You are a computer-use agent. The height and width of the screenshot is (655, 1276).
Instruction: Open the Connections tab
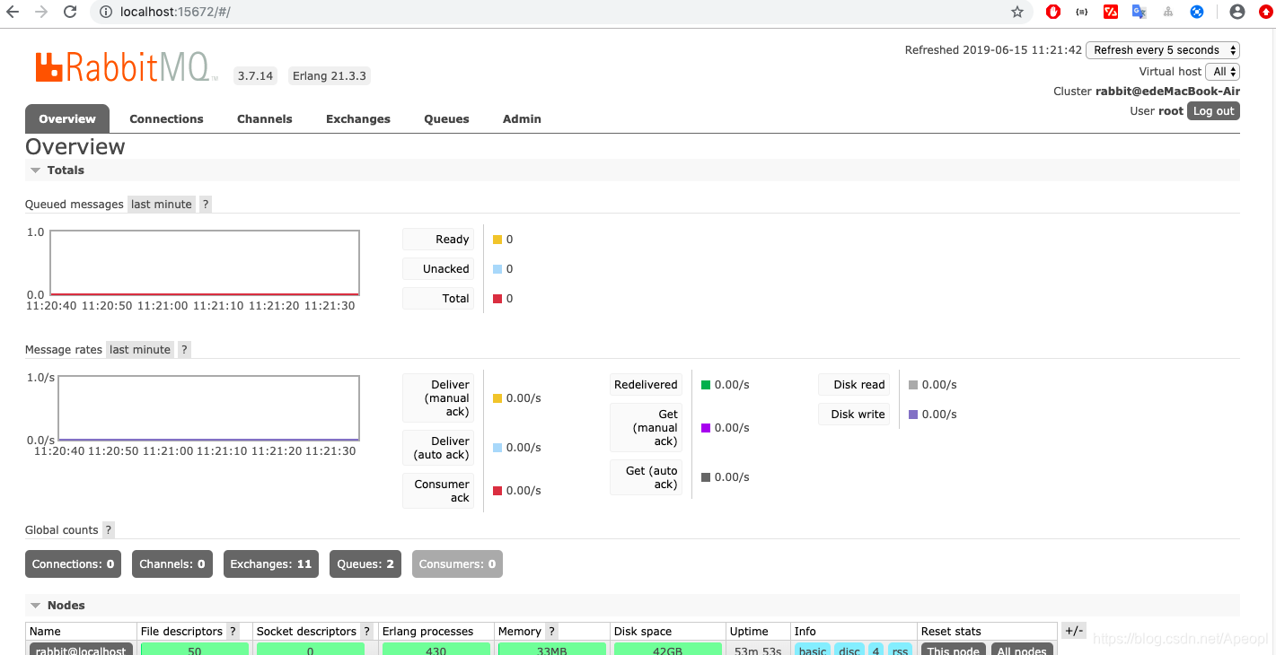point(166,118)
